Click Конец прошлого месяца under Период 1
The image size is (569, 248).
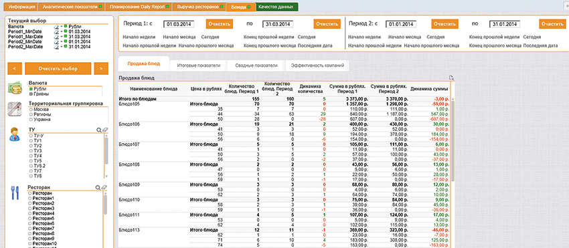tap(270, 45)
